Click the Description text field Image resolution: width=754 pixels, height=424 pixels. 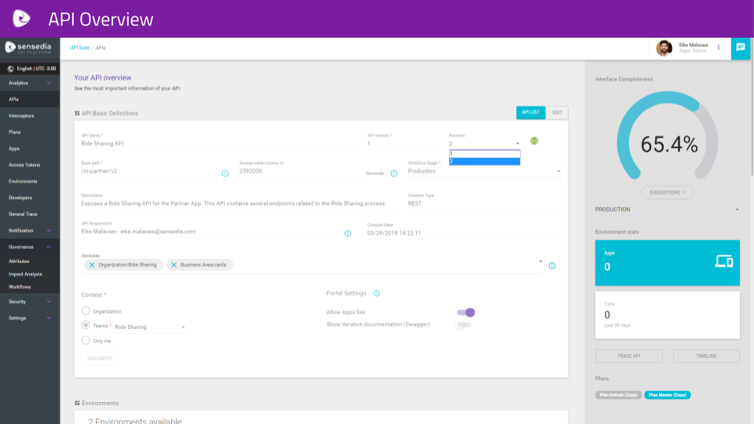point(239,204)
